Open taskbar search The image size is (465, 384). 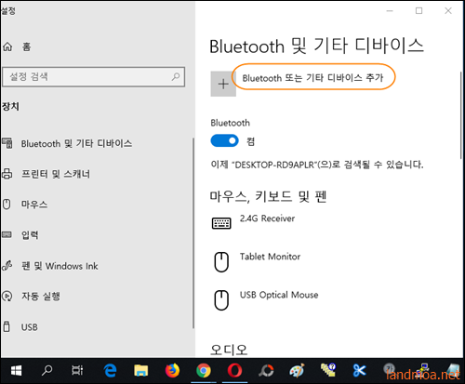(x=46, y=370)
